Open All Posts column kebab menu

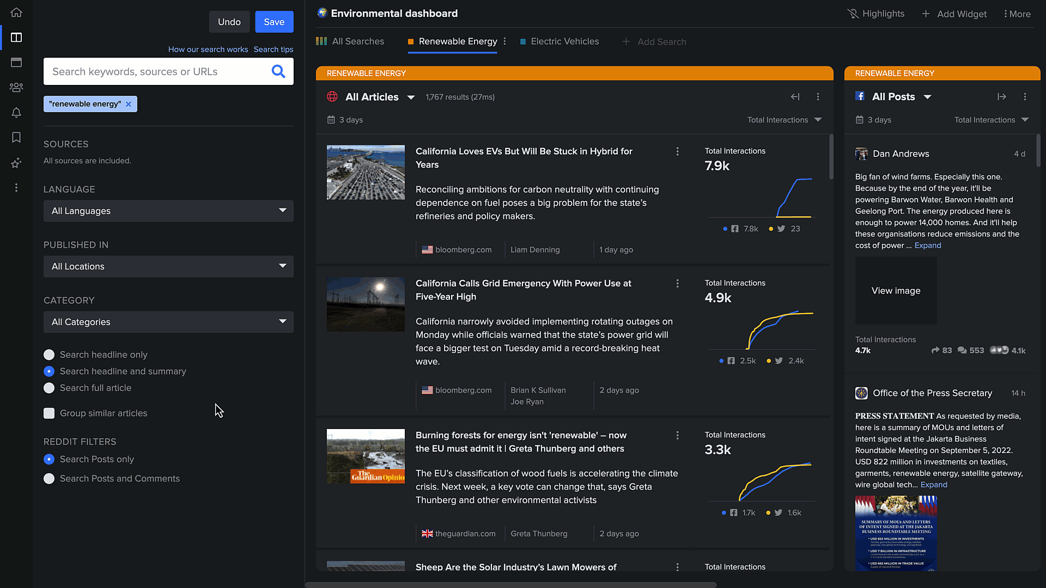pyautogui.click(x=1025, y=97)
